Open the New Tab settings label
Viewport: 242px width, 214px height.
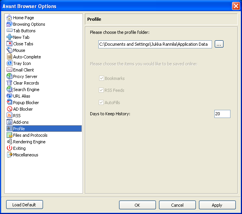pos(21,37)
